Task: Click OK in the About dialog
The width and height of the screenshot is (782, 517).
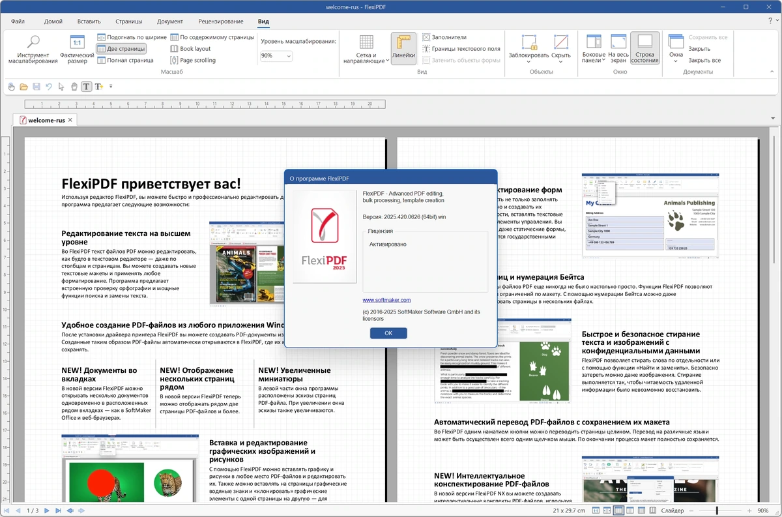Action: 388,333
